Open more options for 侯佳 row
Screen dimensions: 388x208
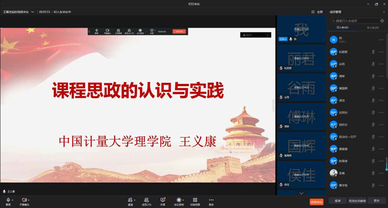(381, 100)
